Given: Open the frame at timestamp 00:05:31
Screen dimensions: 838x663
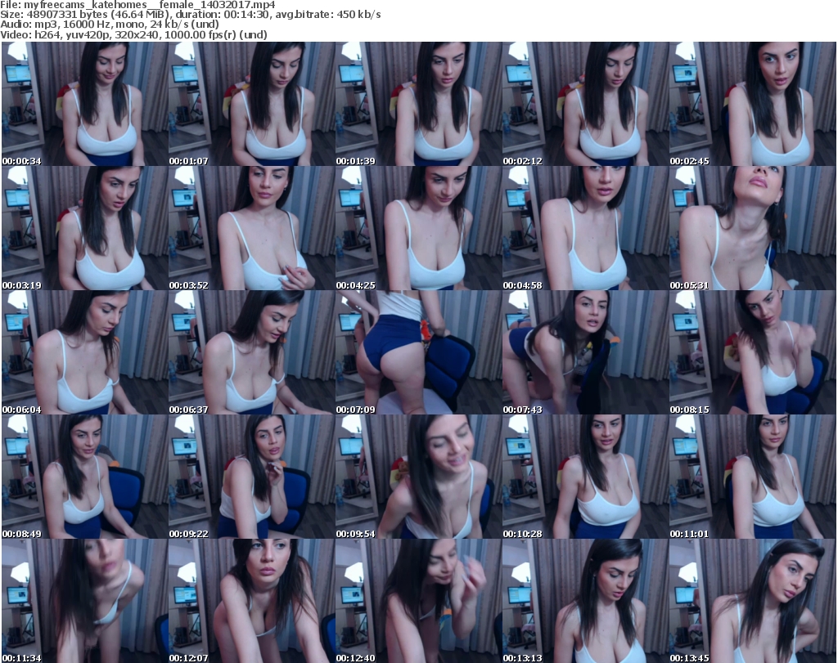Looking at the screenshot, I should pos(753,228).
